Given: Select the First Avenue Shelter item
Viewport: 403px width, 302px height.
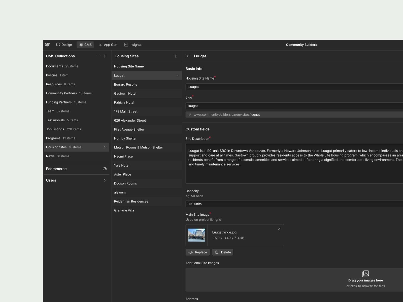Looking at the screenshot, I should (147, 129).
